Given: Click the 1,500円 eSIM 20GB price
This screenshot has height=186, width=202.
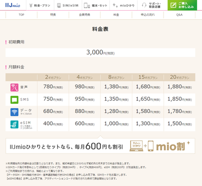Looking at the screenshot, I should click(180, 124).
